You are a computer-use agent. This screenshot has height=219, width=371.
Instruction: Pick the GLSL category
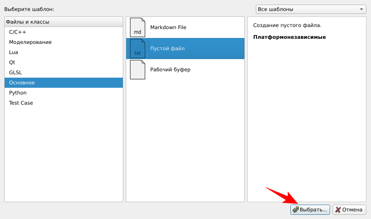coord(16,73)
